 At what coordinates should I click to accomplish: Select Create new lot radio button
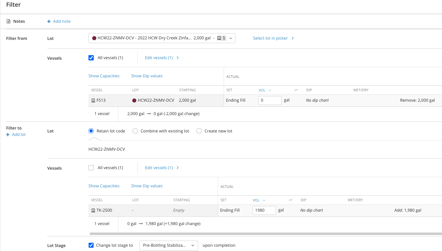[x=199, y=131]
